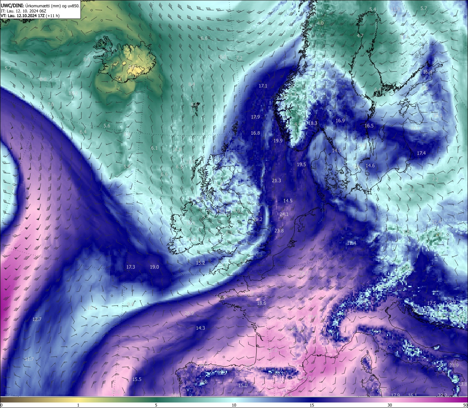
Task: Click the 16.1 map value
Action: 412,395
